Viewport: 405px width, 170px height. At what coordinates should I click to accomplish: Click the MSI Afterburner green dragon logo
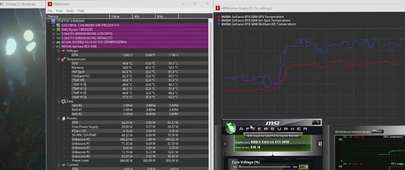coord(231,128)
